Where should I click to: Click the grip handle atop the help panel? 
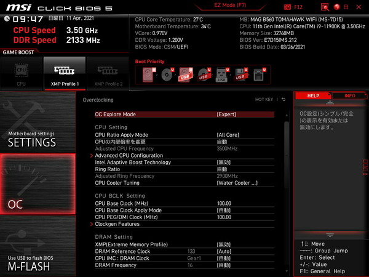[x=330, y=102]
